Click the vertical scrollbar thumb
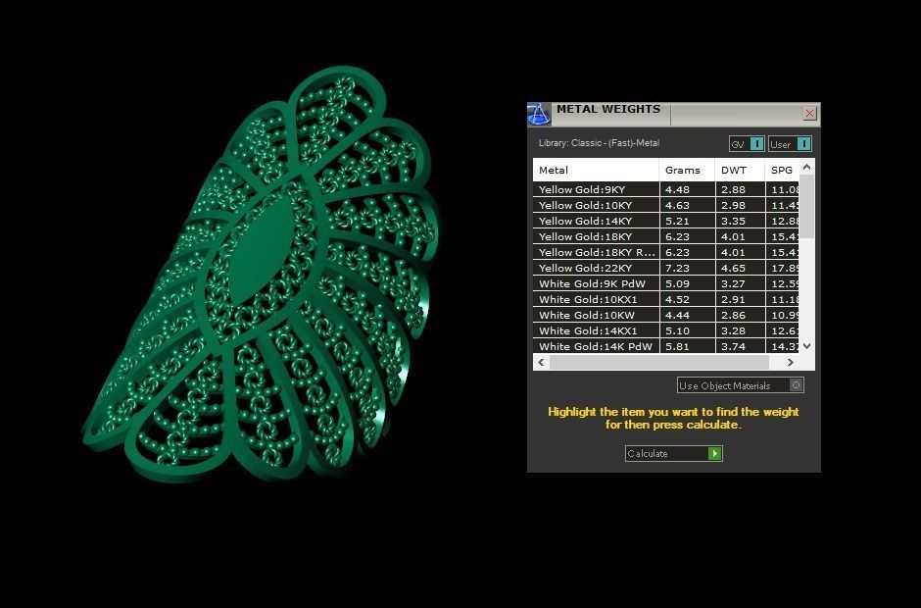Image resolution: width=921 pixels, height=608 pixels. click(x=807, y=207)
